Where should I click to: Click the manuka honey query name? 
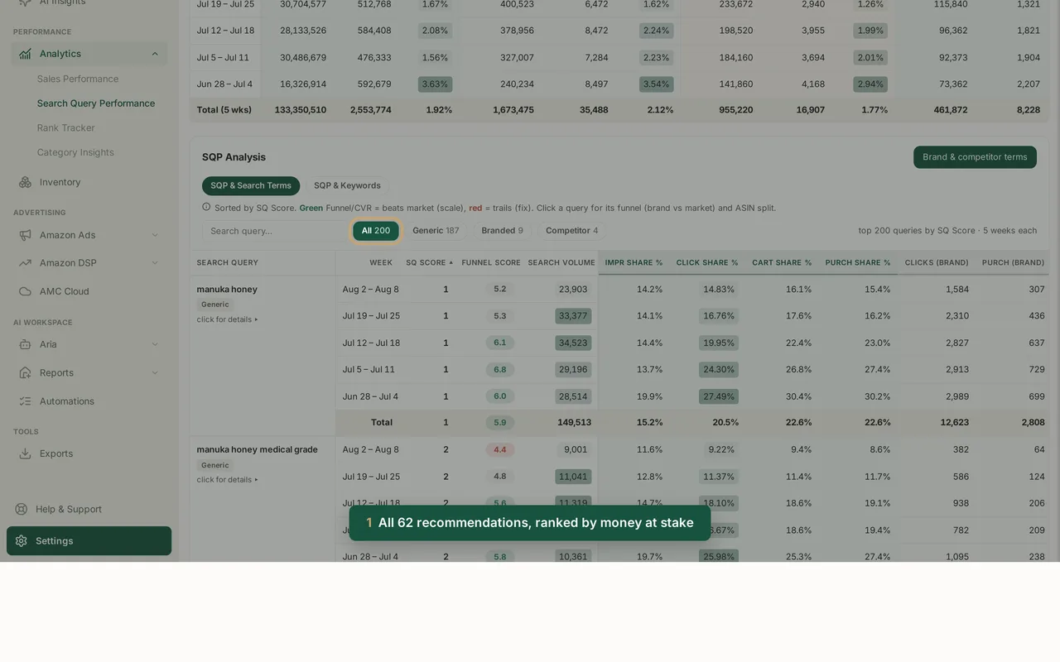(227, 290)
